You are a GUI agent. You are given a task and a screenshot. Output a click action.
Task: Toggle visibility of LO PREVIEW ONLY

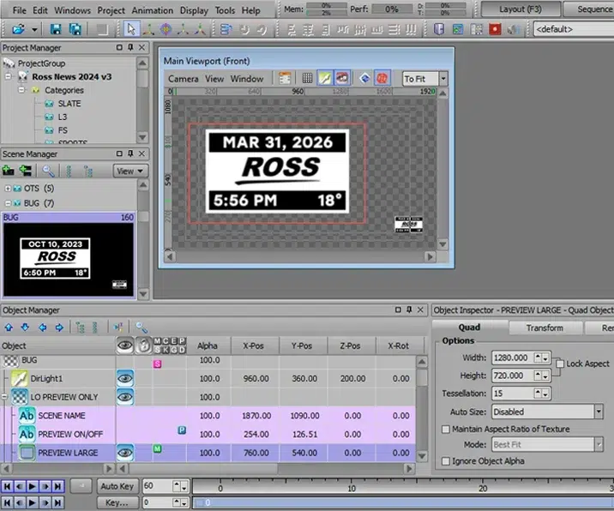pos(125,397)
